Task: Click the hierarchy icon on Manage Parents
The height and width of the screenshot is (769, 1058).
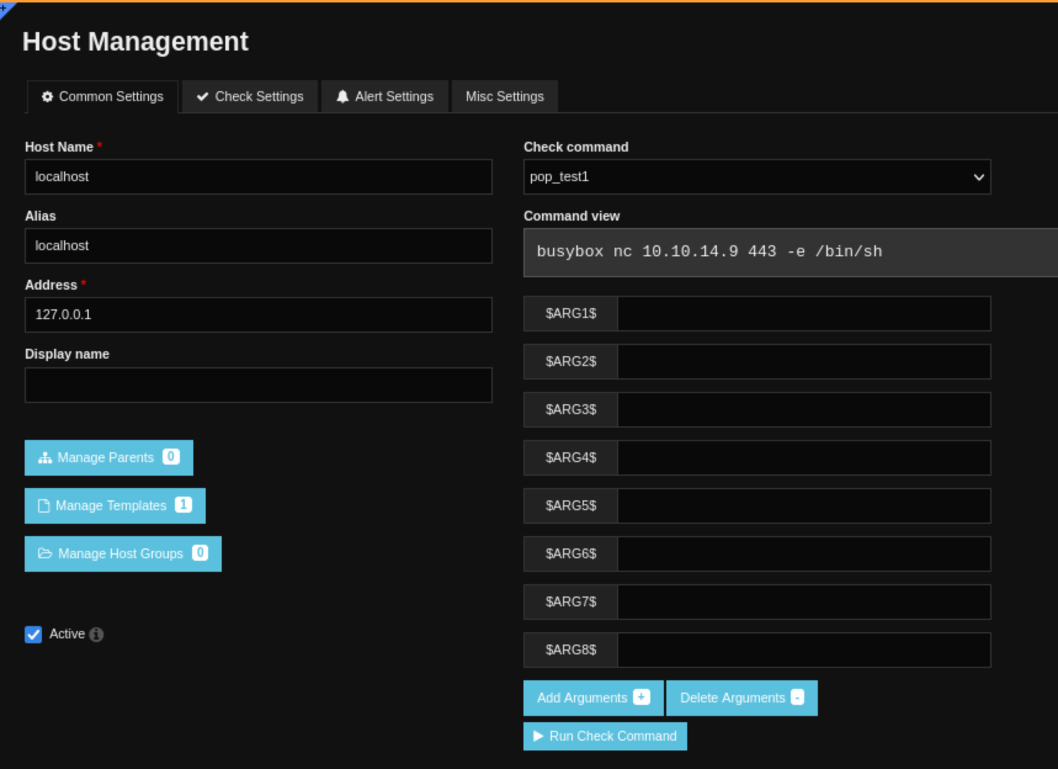Action: point(45,458)
